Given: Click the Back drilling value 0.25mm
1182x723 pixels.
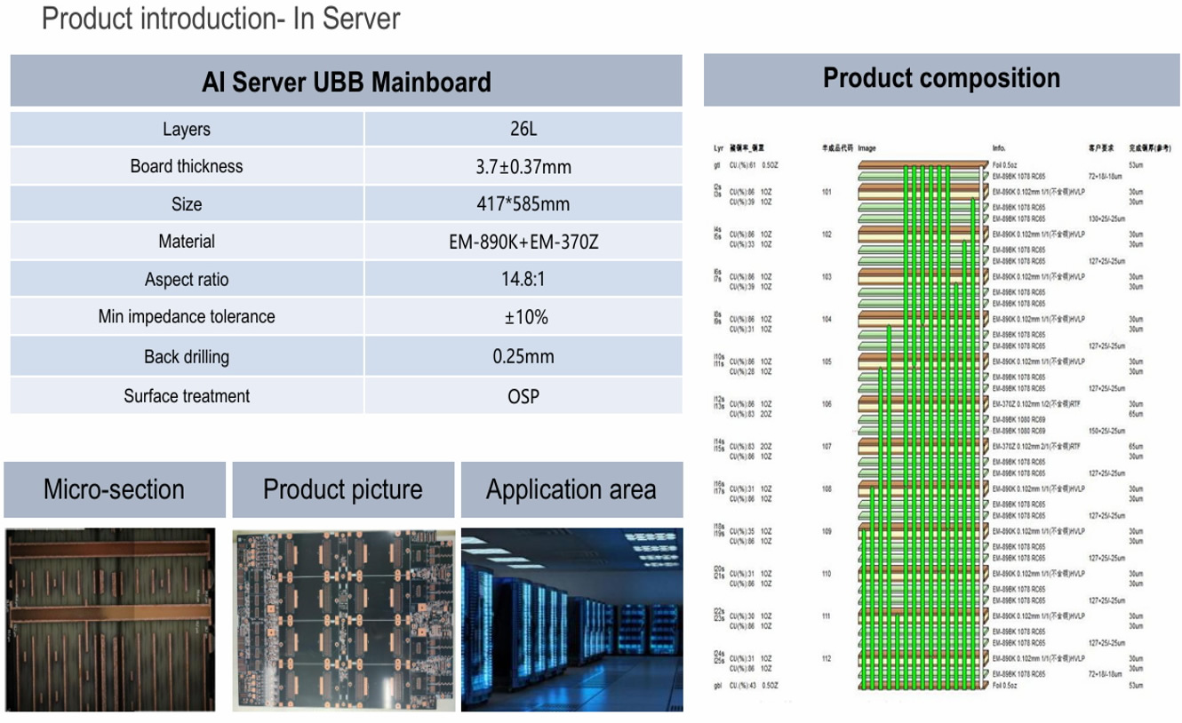Looking at the screenshot, I should (x=523, y=356).
